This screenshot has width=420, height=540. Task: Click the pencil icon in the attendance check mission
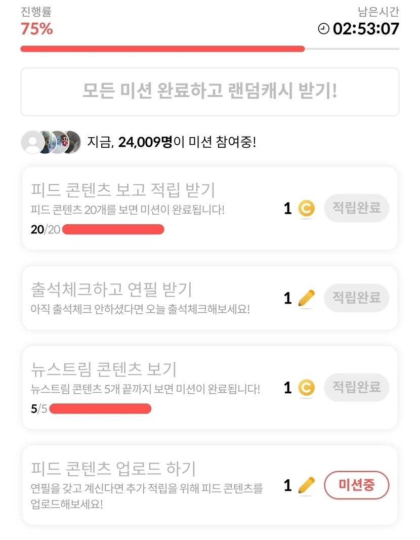coord(306,298)
